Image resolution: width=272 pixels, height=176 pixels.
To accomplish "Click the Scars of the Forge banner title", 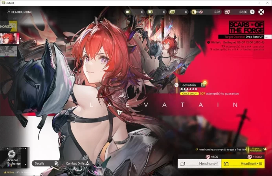I will coord(246,27).
